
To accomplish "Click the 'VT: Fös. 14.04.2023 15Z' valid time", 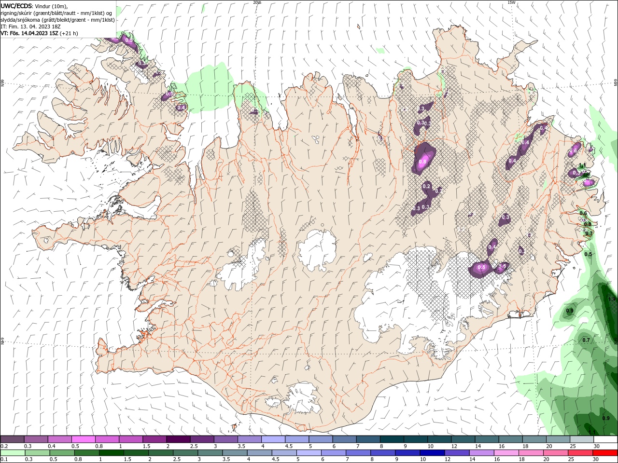I will [30, 33].
